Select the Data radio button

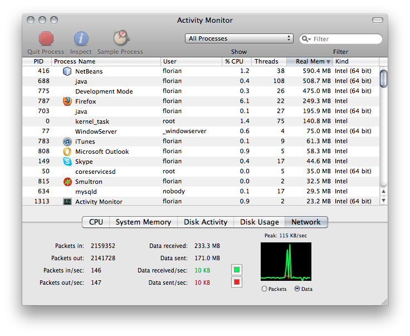click(x=296, y=289)
